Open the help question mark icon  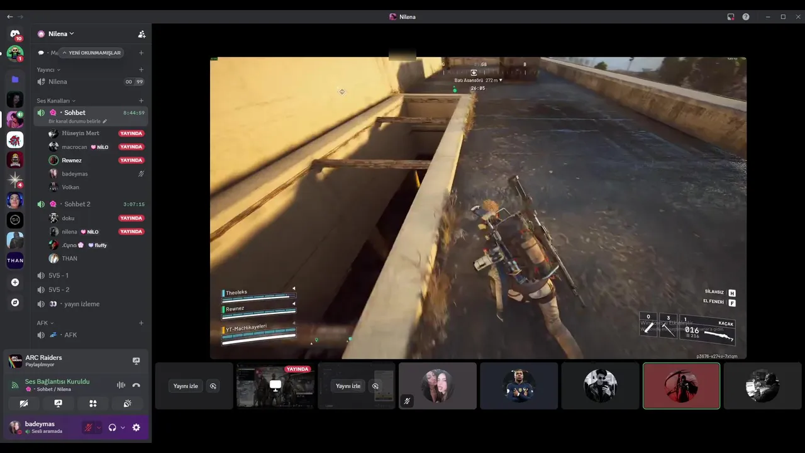[x=746, y=17]
